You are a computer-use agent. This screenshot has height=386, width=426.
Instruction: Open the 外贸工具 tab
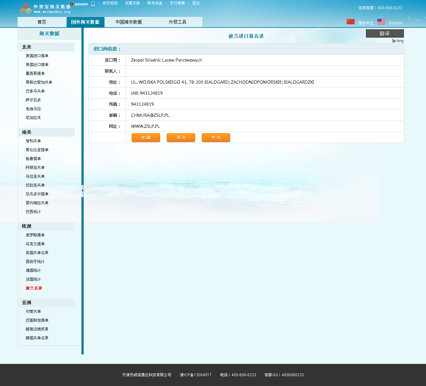pos(177,22)
